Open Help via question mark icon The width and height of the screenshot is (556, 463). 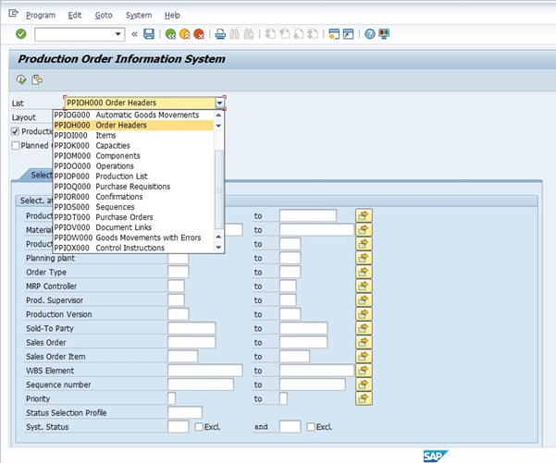tap(370, 34)
